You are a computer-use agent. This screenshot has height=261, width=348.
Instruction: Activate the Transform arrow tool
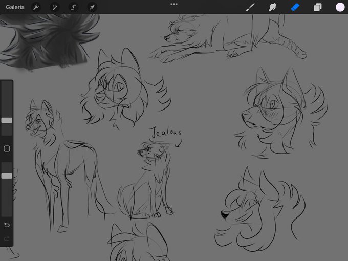click(92, 7)
